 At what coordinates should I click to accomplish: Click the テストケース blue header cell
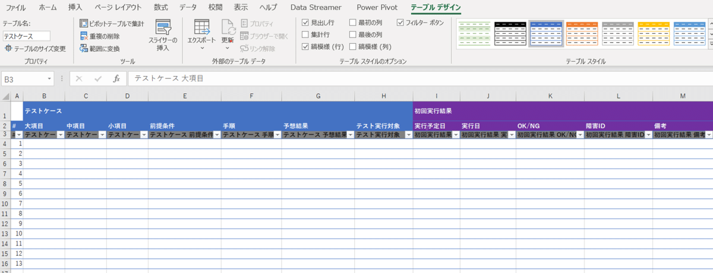point(218,111)
